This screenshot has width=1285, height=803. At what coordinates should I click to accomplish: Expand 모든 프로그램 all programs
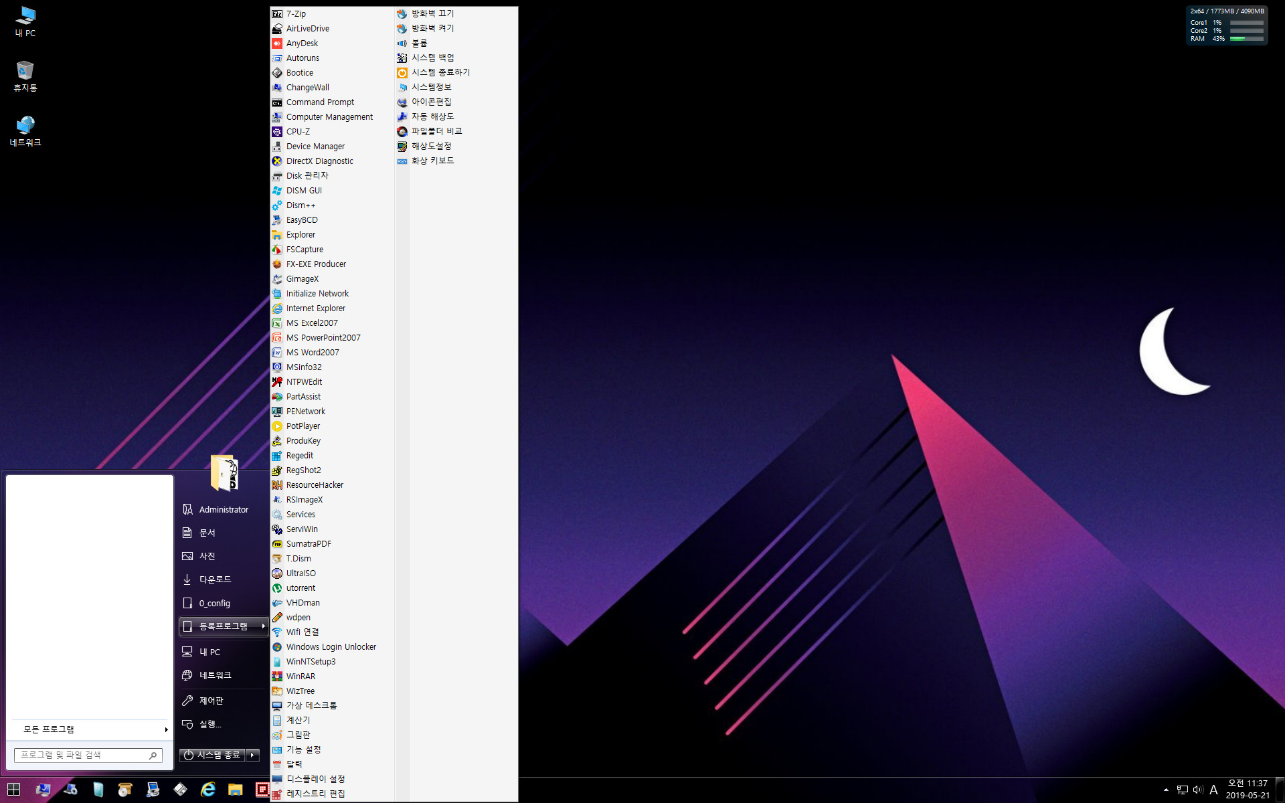[x=90, y=729]
